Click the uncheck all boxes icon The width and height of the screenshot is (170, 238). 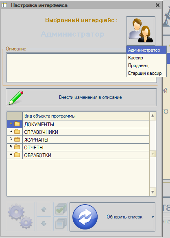tap(61, 224)
